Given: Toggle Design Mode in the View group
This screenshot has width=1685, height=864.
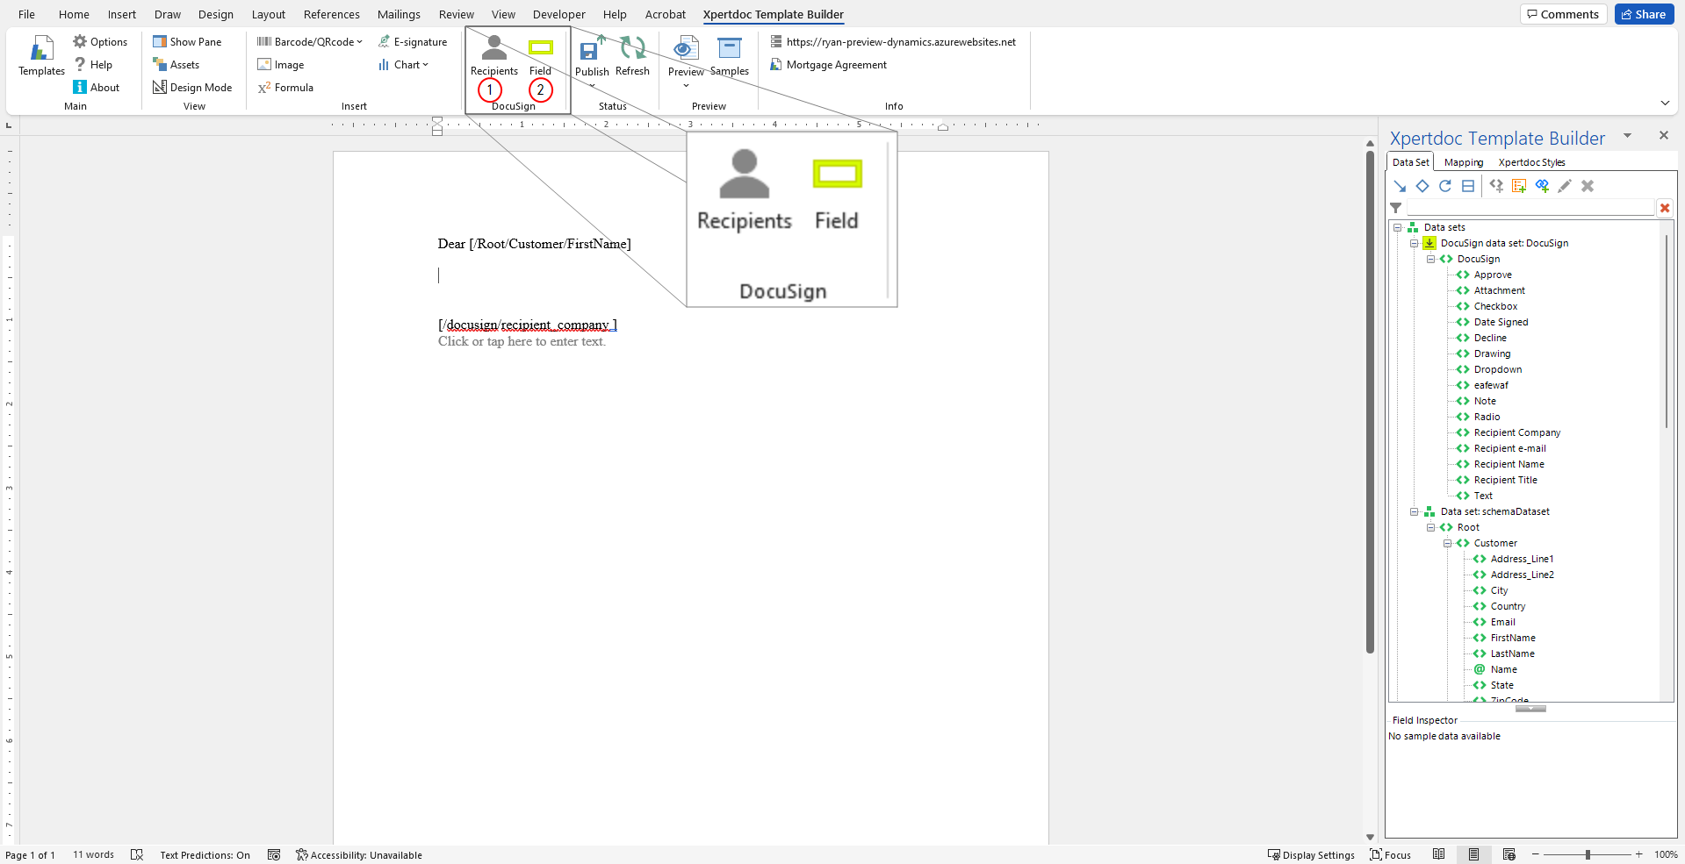Looking at the screenshot, I should click(x=192, y=87).
